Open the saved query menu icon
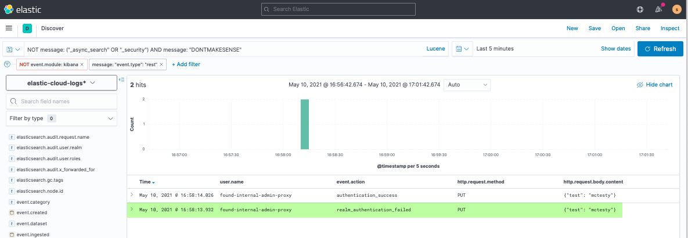 [x=13, y=49]
